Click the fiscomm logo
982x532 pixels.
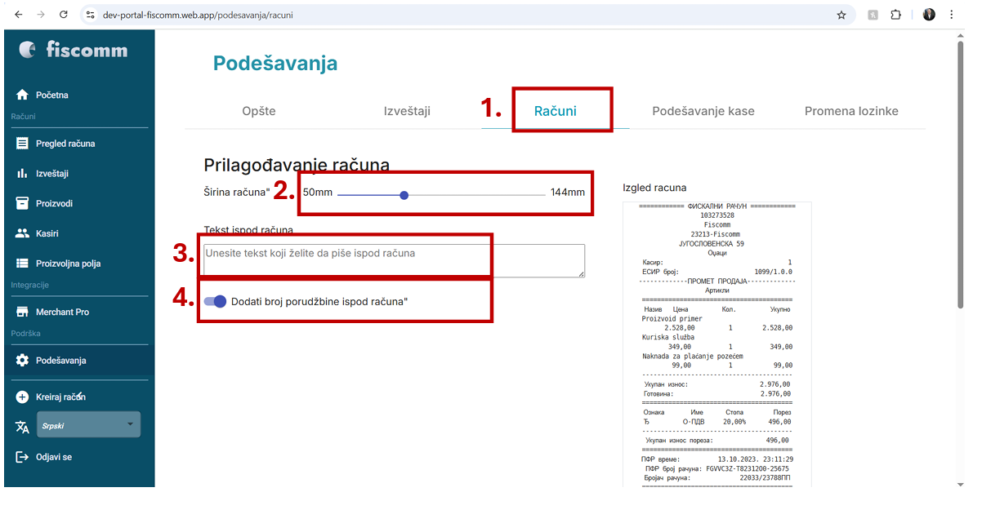coord(74,50)
